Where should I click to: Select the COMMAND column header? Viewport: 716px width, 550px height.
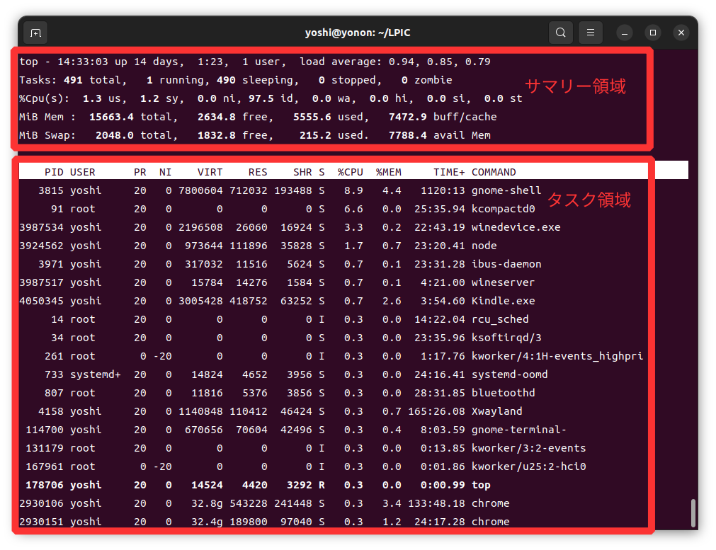[x=494, y=172]
